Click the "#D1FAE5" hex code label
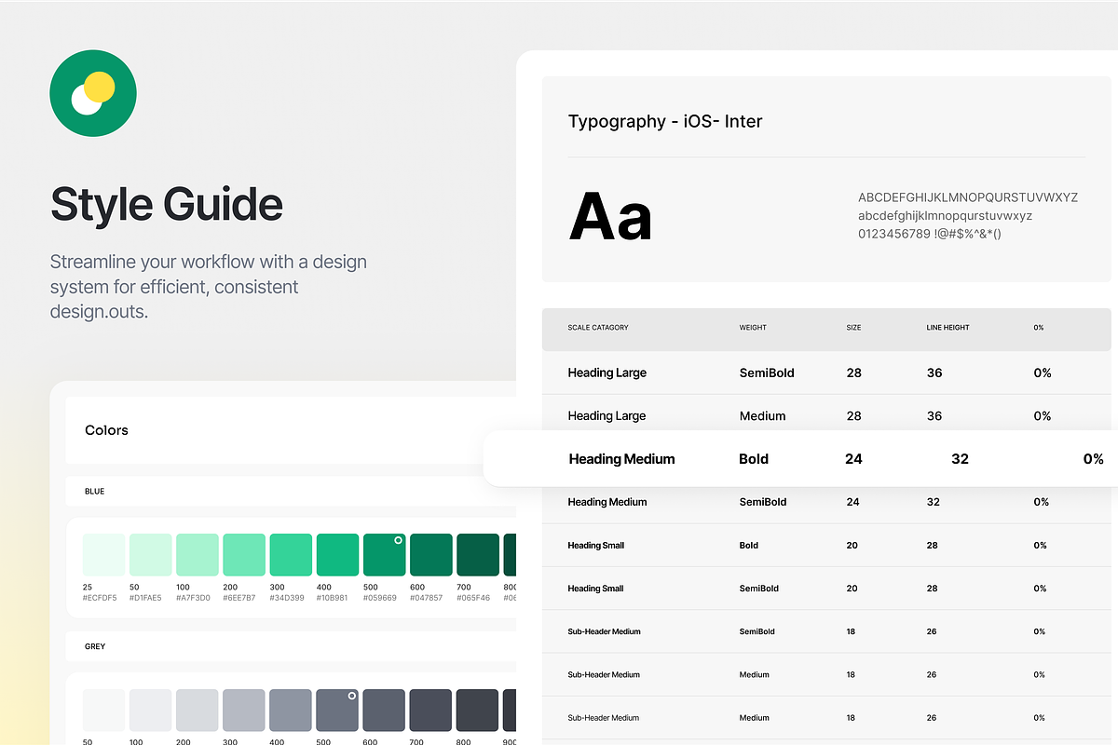The image size is (1118, 745). [x=146, y=598]
